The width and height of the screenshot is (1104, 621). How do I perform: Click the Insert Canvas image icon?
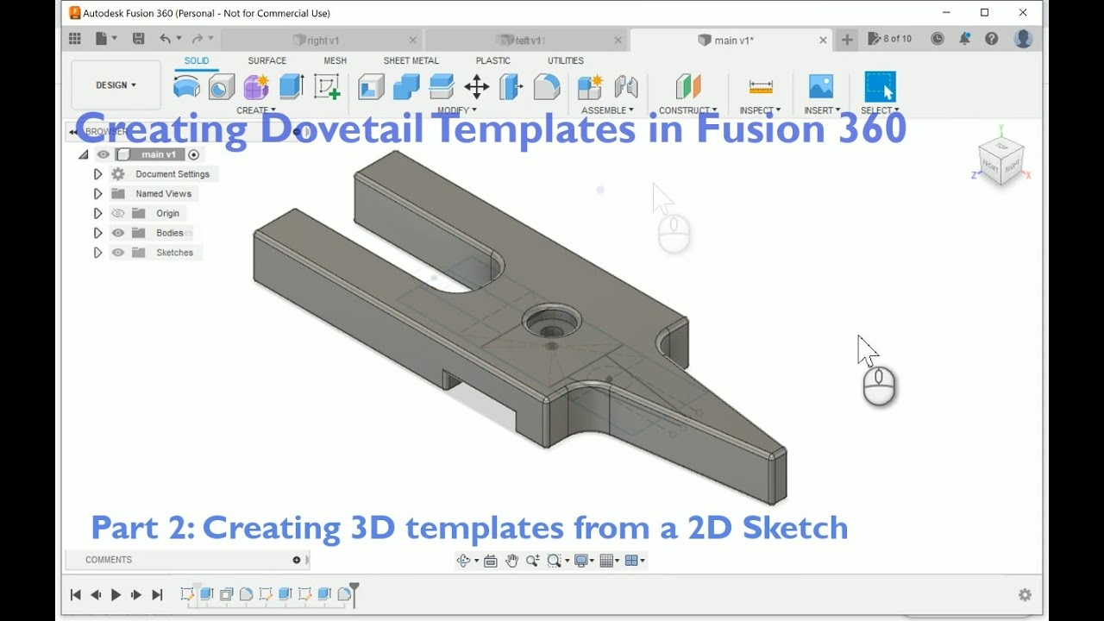coord(819,86)
